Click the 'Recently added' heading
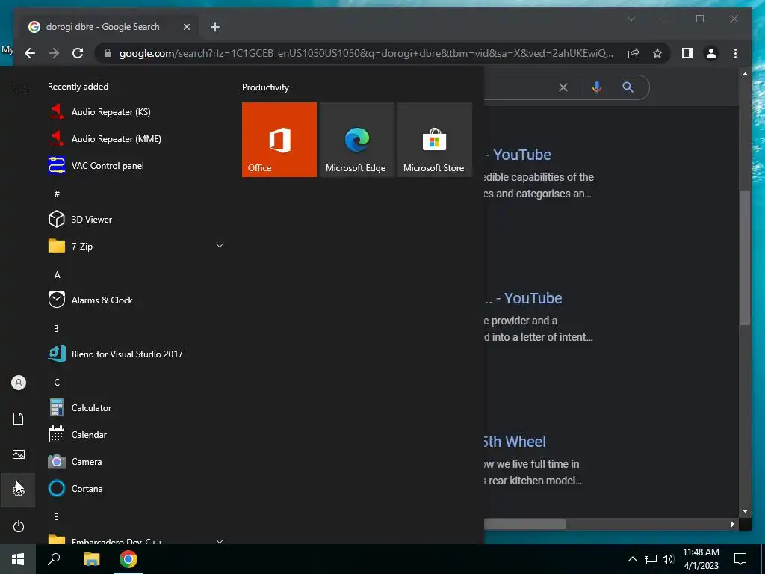Viewport: 765px width, 574px height. (x=78, y=87)
